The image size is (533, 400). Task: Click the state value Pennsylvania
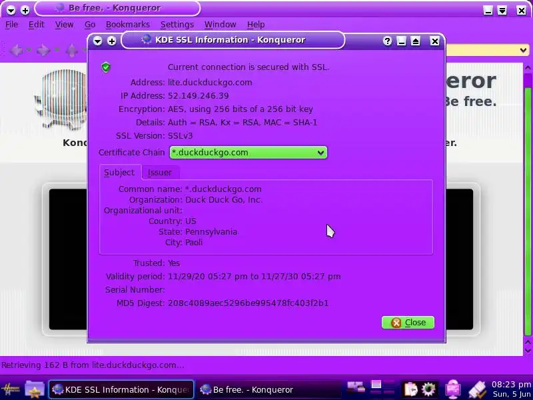tap(211, 232)
